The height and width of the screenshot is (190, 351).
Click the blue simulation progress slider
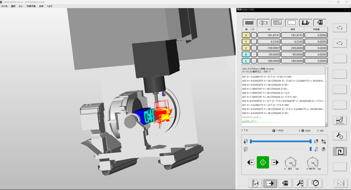pos(281,141)
